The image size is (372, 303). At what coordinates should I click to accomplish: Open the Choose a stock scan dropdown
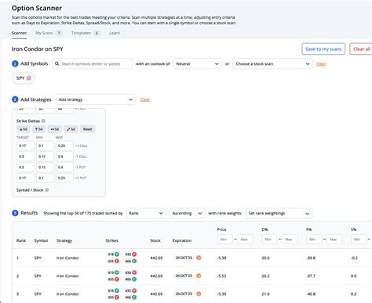272,63
